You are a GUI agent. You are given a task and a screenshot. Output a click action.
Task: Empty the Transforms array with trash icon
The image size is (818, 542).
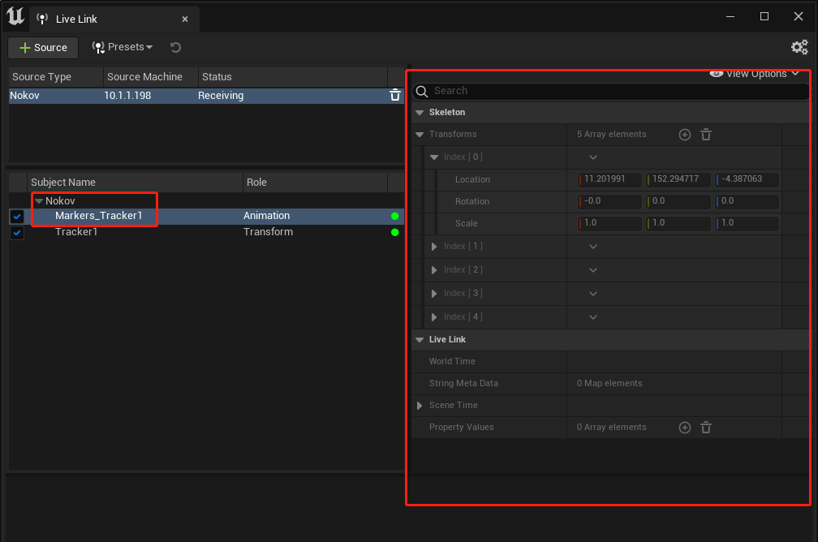click(706, 135)
